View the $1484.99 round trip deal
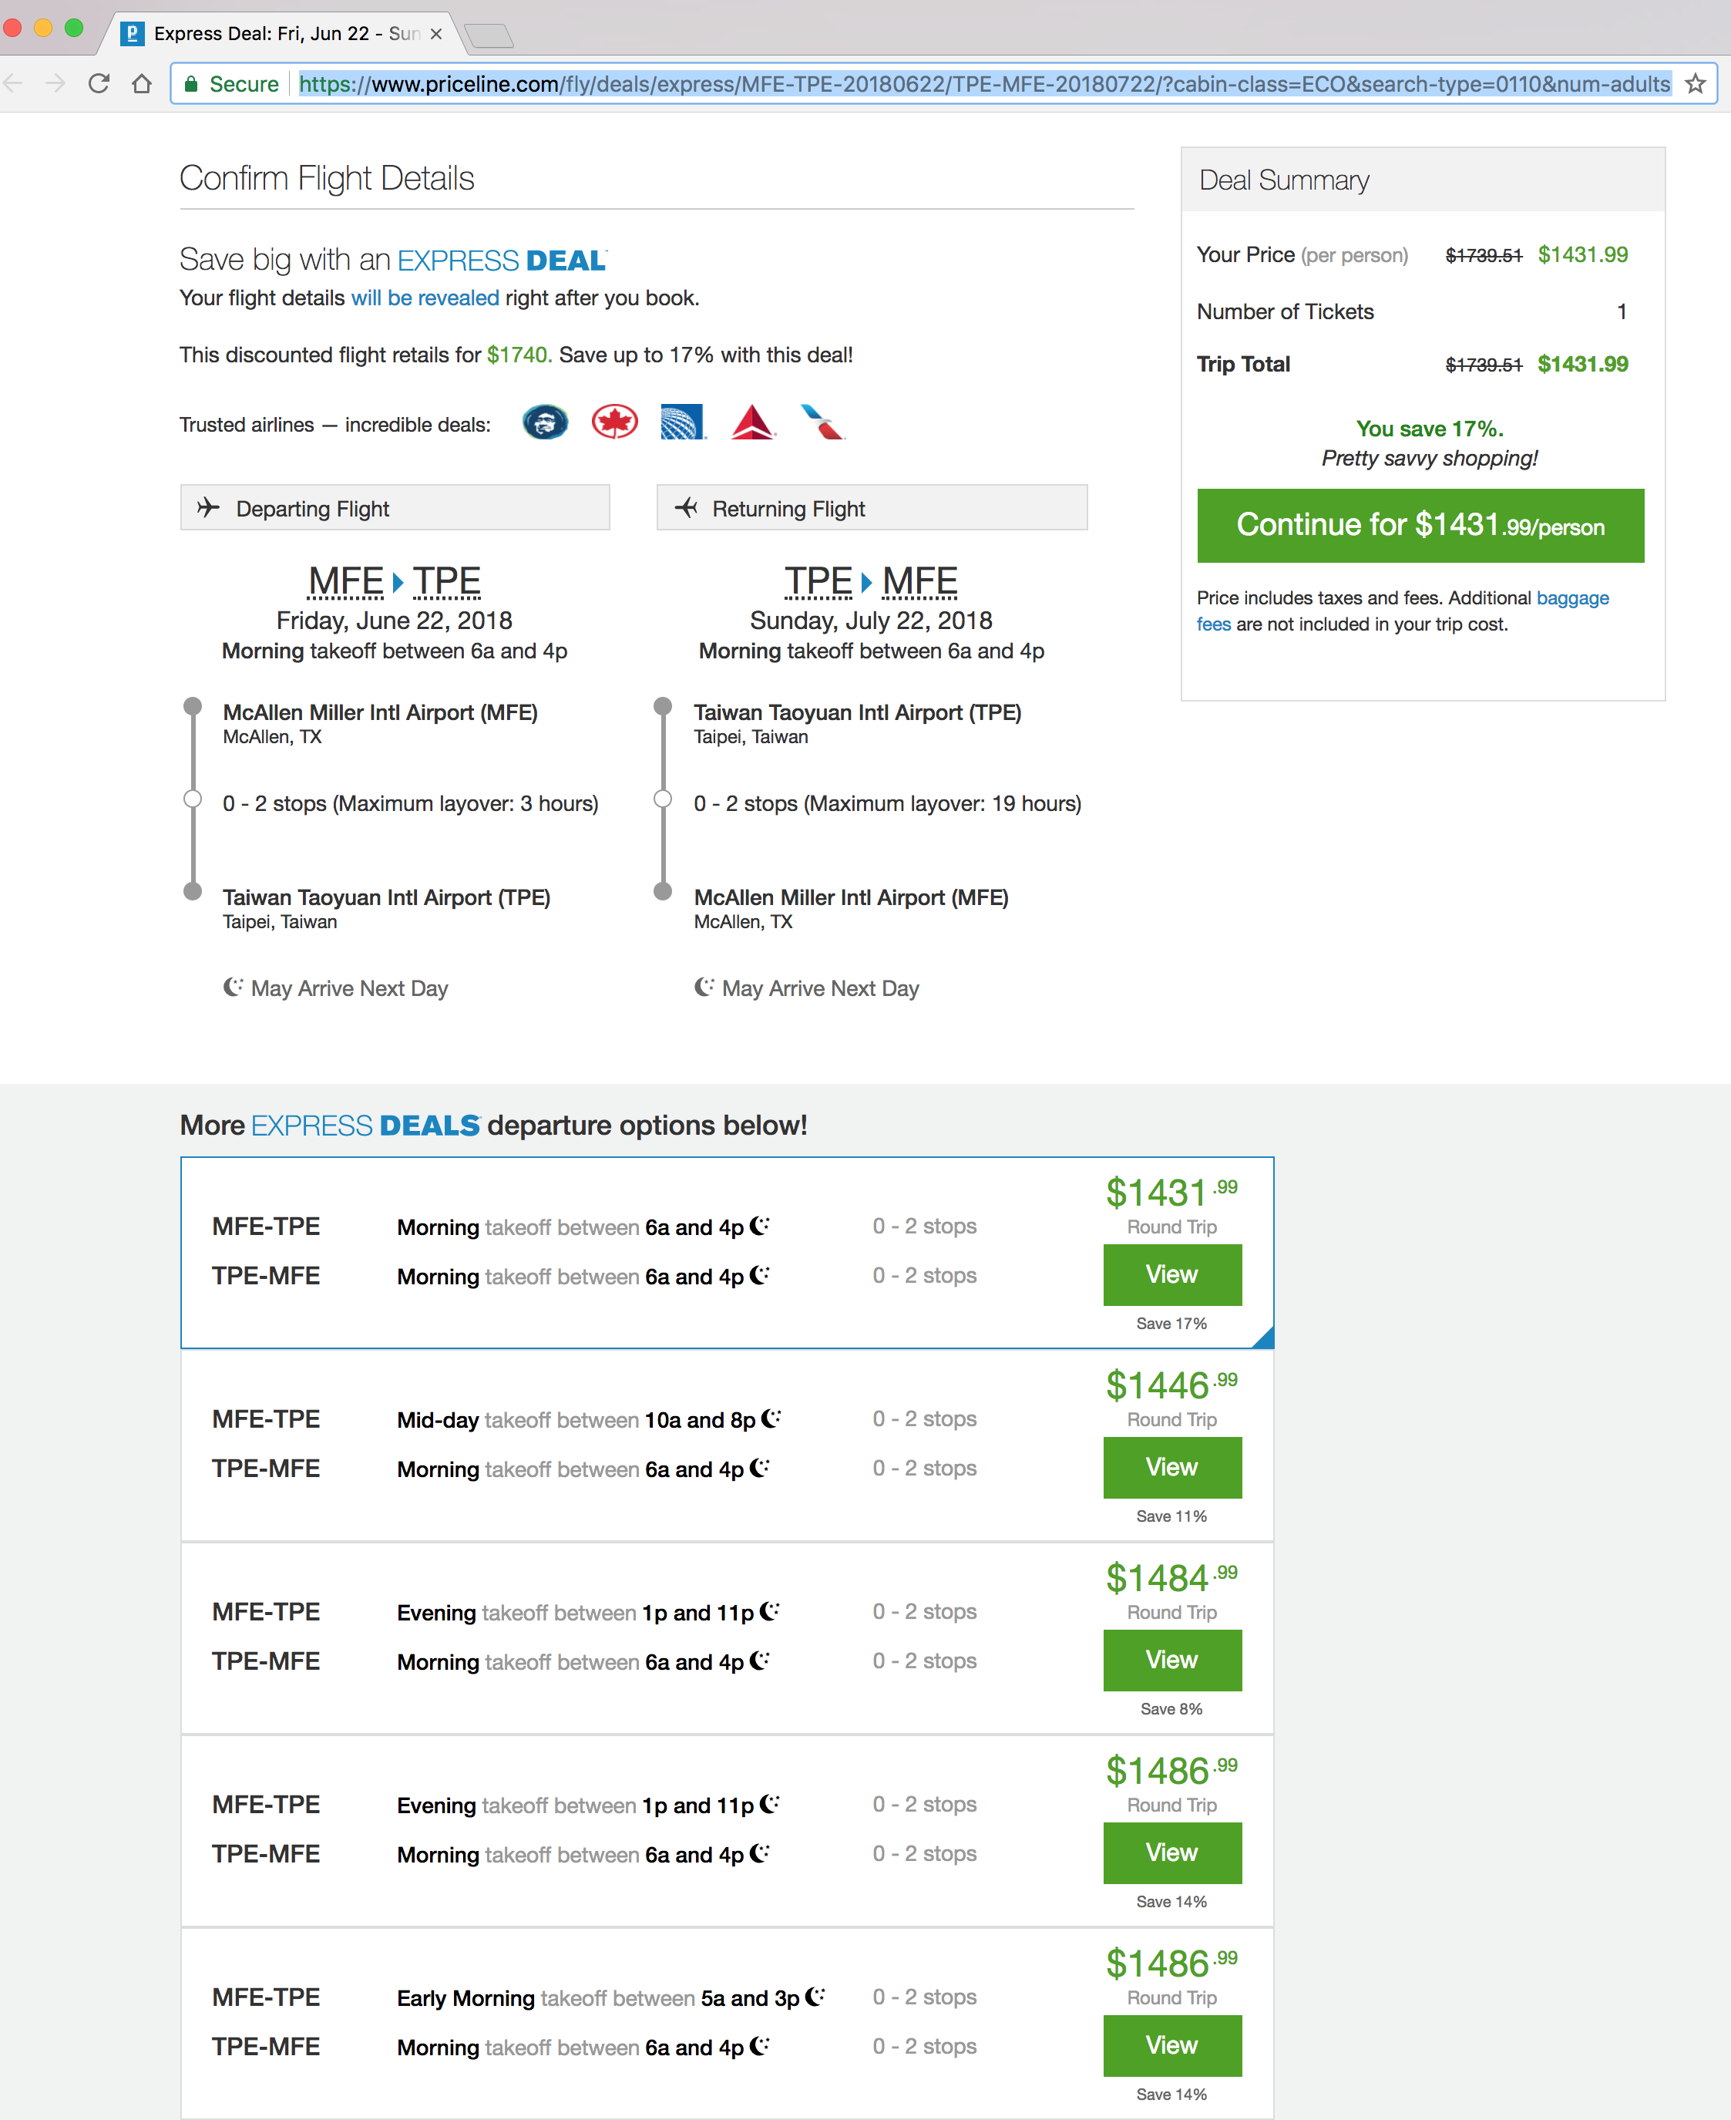Screen dimensions: 1731x2120 tap(1171, 1659)
